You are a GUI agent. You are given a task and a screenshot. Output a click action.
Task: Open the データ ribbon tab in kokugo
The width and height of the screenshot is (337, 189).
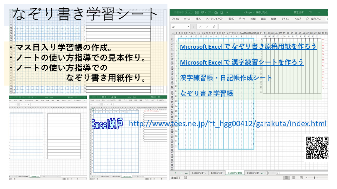242,19
